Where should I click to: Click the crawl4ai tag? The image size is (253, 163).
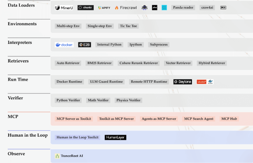(207, 8)
